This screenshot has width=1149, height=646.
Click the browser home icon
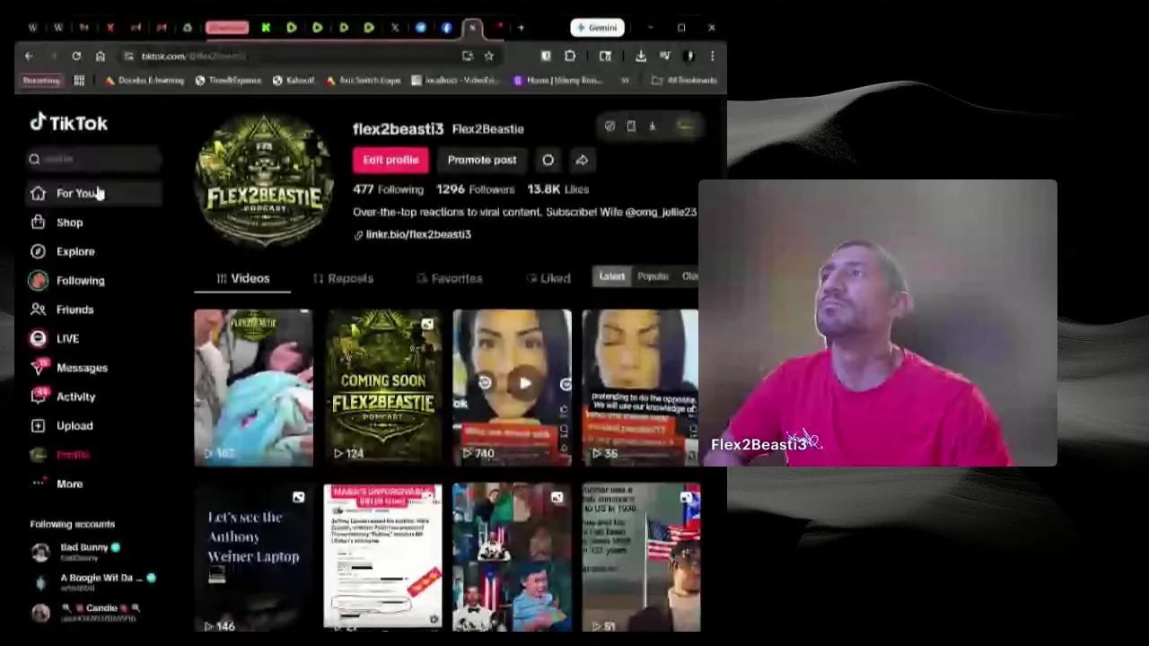coord(100,56)
